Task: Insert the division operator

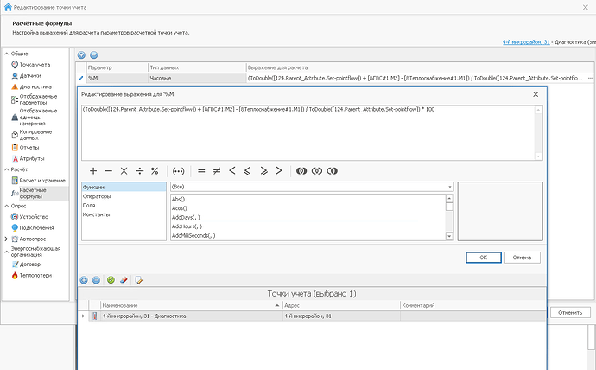Action: [139, 171]
